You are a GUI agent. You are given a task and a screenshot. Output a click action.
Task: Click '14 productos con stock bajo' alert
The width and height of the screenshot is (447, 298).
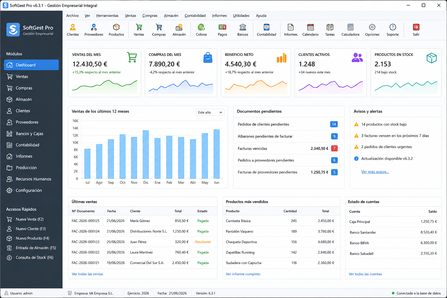click(x=384, y=124)
